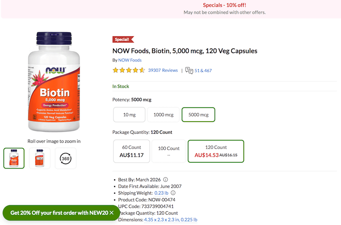Select the second product image thumbnail
Screen dimensions: 341x225
pyautogui.click(x=40, y=158)
